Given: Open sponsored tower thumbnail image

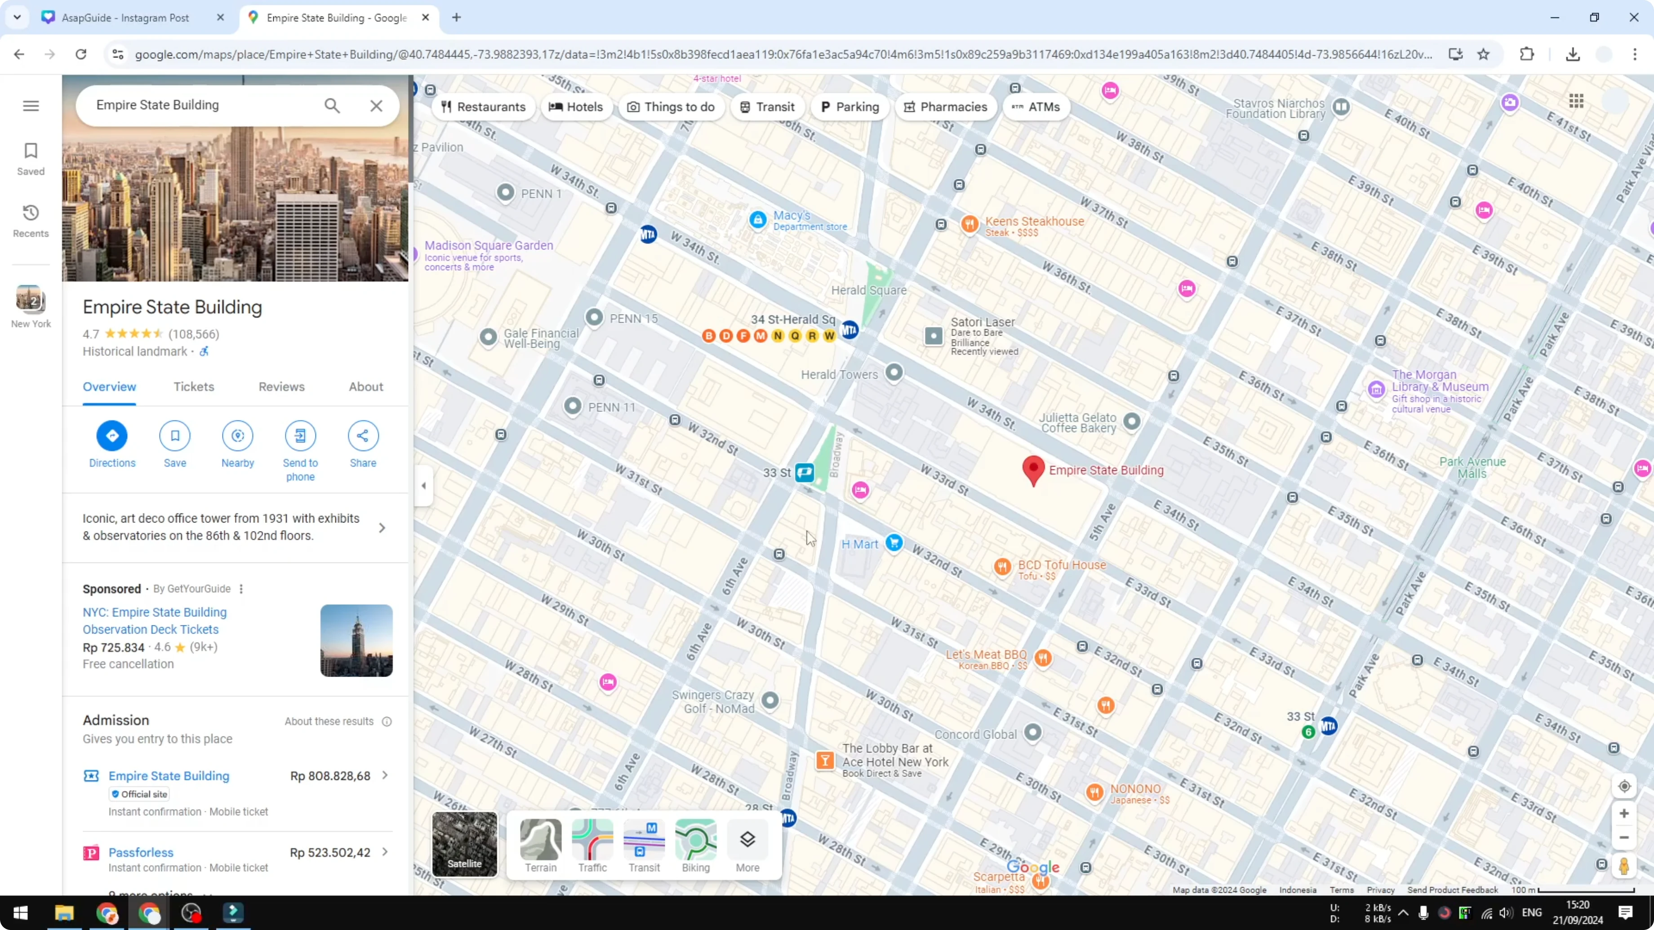Looking at the screenshot, I should [356, 641].
